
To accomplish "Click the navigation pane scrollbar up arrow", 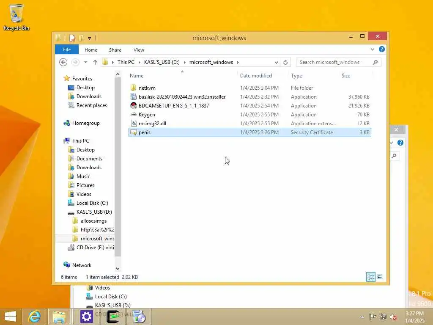I will pos(118,74).
